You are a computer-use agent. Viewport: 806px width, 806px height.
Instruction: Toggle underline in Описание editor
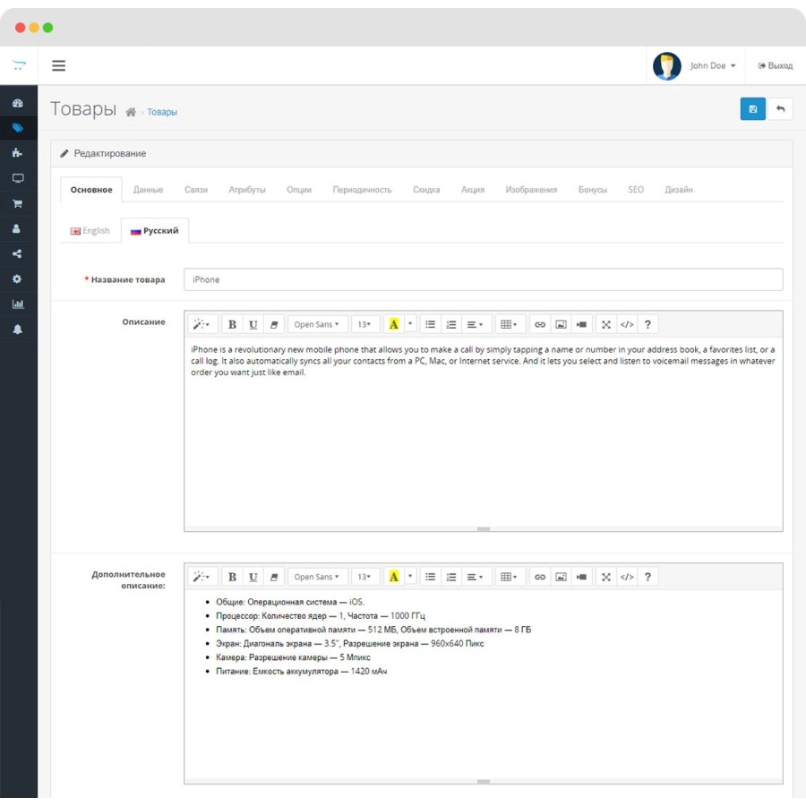253,324
